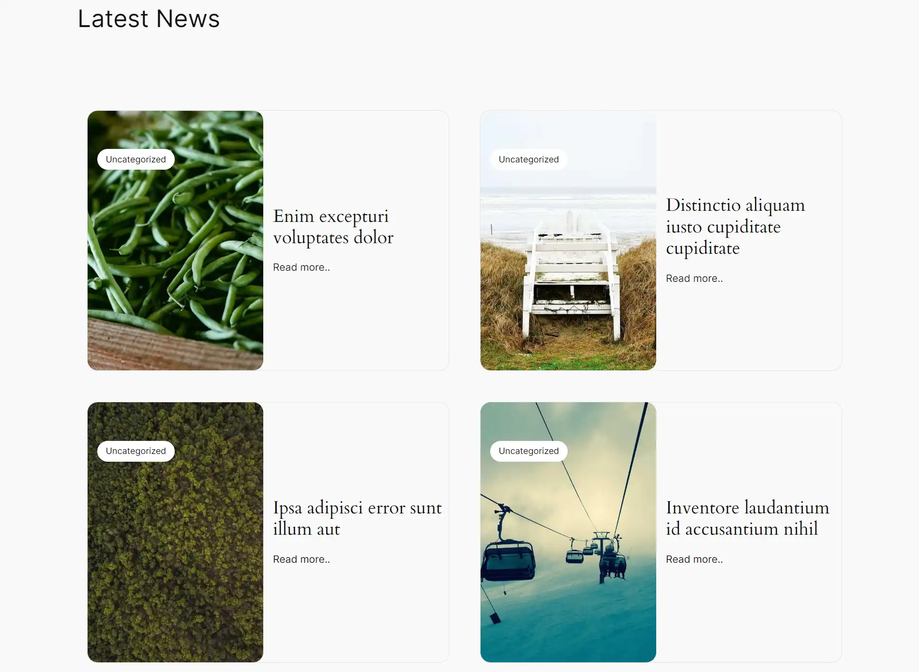Click the Latest News heading
The width and height of the screenshot is (919, 672).
tap(149, 19)
